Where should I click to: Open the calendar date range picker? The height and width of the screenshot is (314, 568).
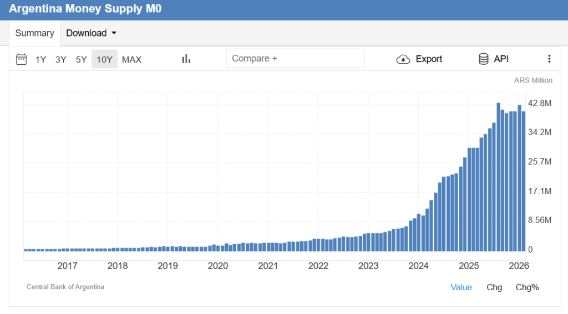(21, 59)
